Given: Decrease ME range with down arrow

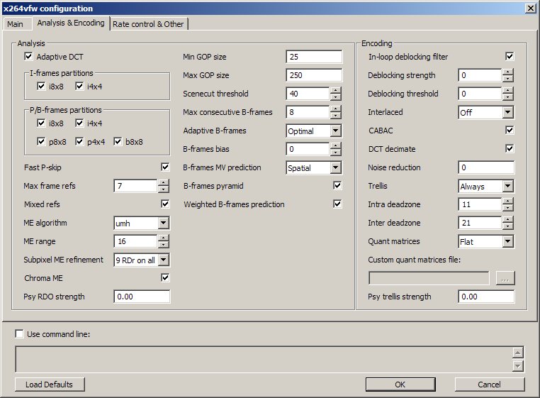Looking at the screenshot, I should [164, 245].
